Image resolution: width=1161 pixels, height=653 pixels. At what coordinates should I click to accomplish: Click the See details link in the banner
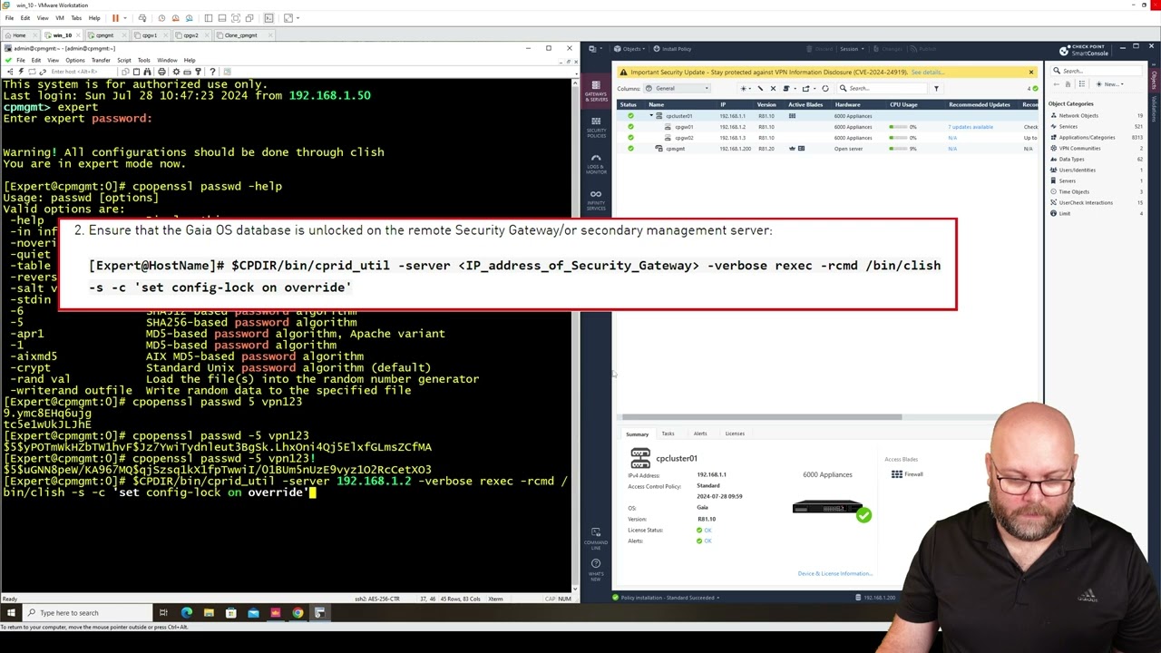click(927, 73)
